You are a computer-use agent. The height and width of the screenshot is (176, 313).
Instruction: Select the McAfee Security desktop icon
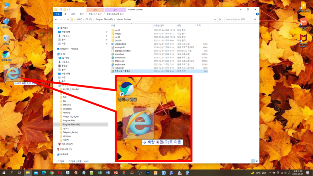303,41
